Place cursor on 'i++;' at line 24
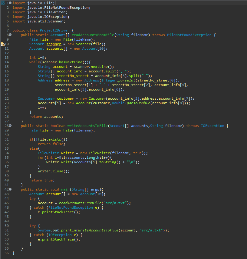 pyautogui.click(x=42, y=108)
